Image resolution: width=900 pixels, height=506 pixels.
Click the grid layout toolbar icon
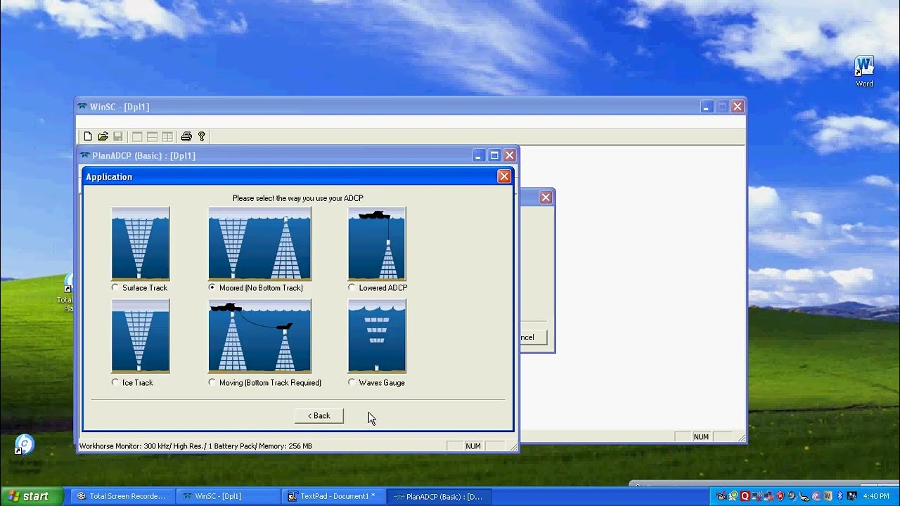pyautogui.click(x=167, y=136)
